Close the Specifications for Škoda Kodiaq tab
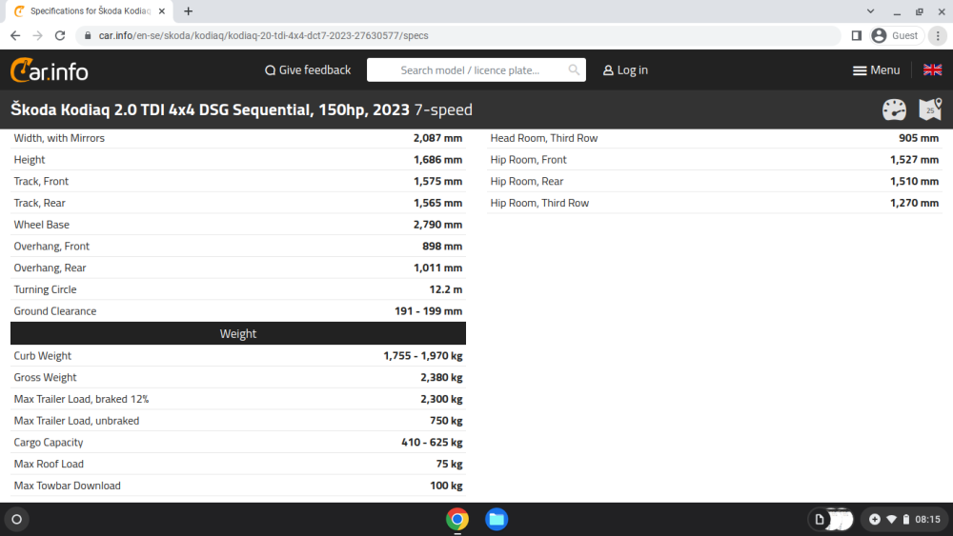Viewport: 953px width, 536px height. [162, 10]
